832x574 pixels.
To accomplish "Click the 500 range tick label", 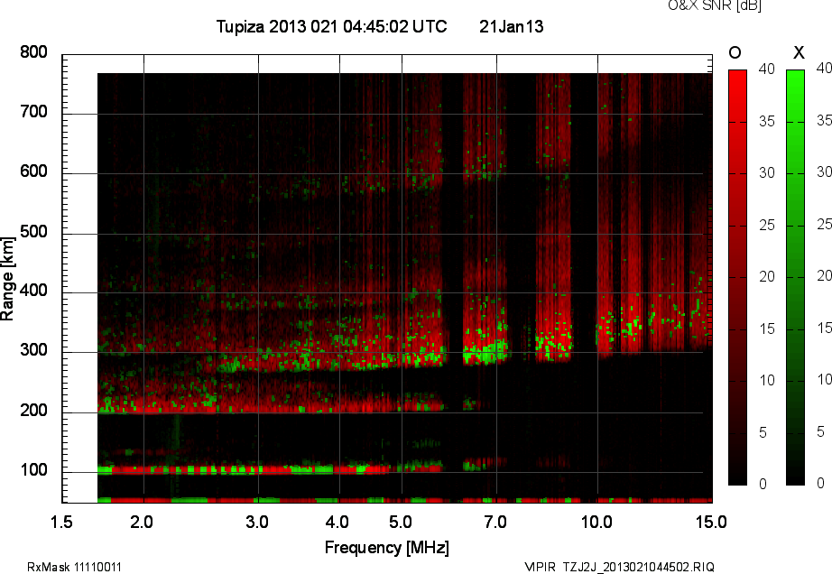I will [33, 232].
